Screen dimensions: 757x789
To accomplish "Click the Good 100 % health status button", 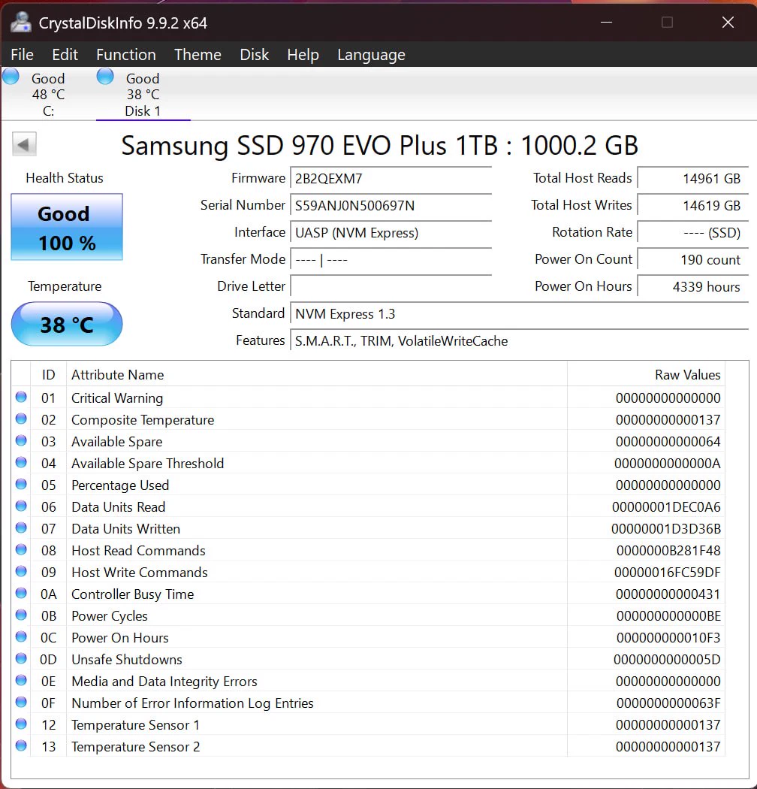I will (x=67, y=227).
